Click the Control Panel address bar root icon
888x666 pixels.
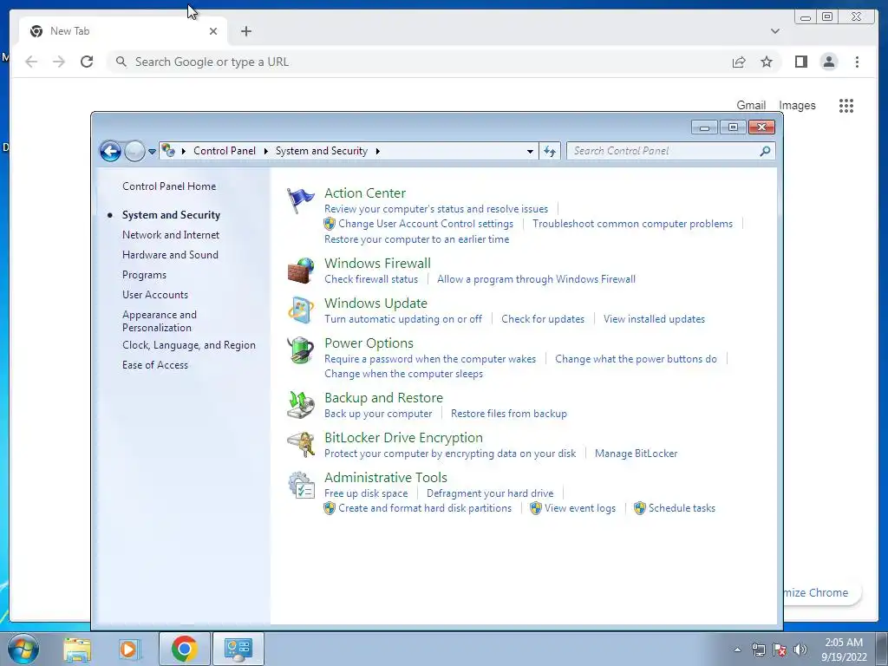[168, 151]
